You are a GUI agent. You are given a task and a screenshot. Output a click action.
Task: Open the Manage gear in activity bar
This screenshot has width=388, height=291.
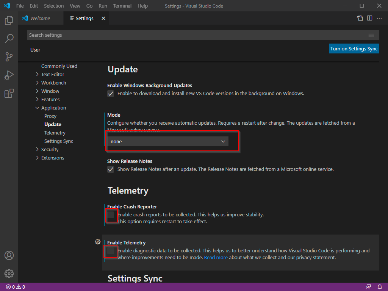click(x=9, y=274)
